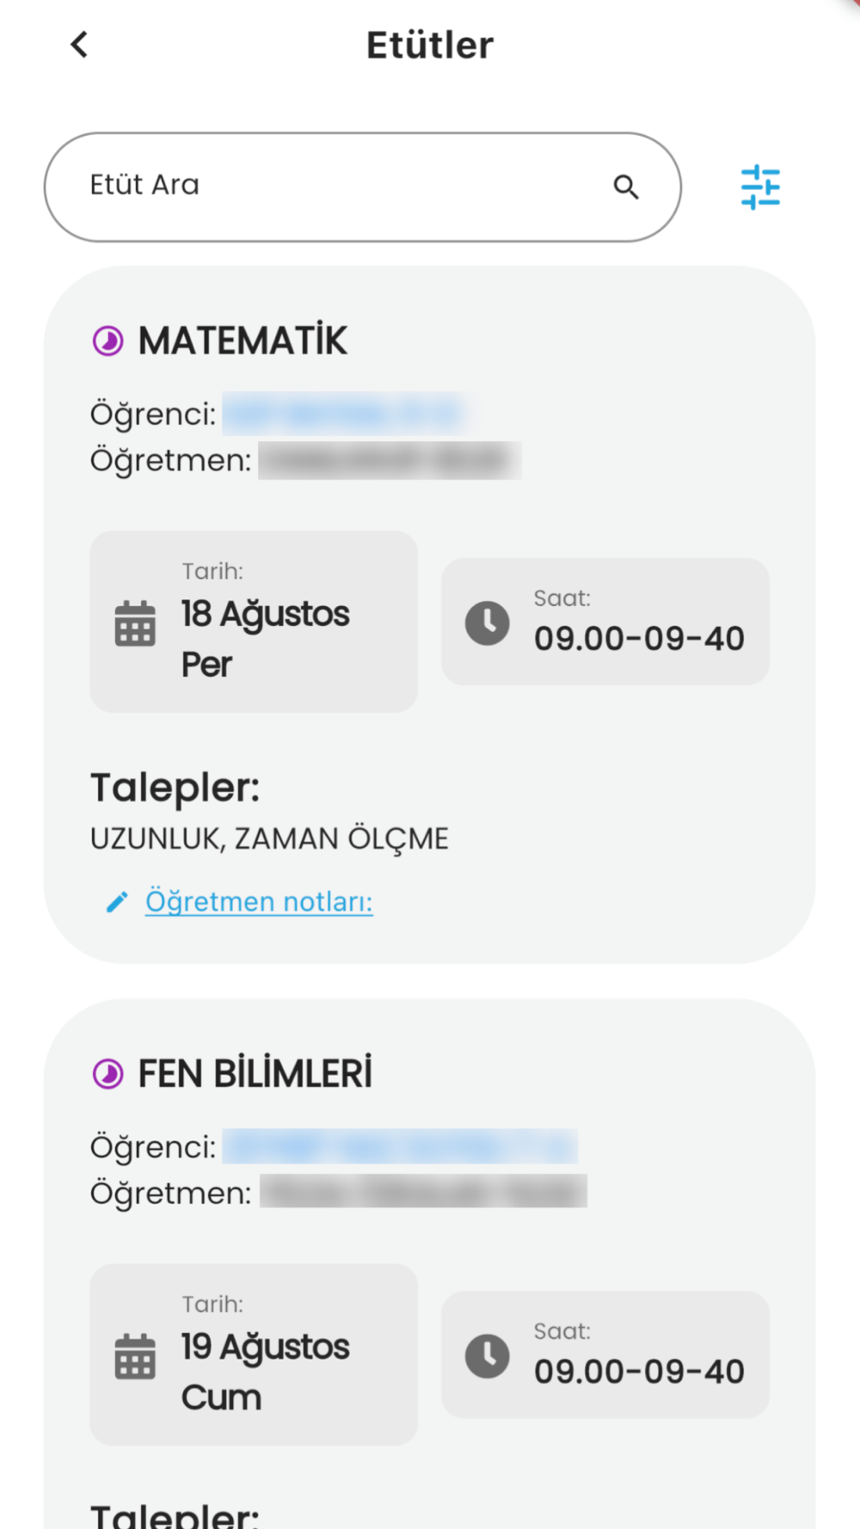
Task: Open the filter sliders icon
Action: coord(760,187)
